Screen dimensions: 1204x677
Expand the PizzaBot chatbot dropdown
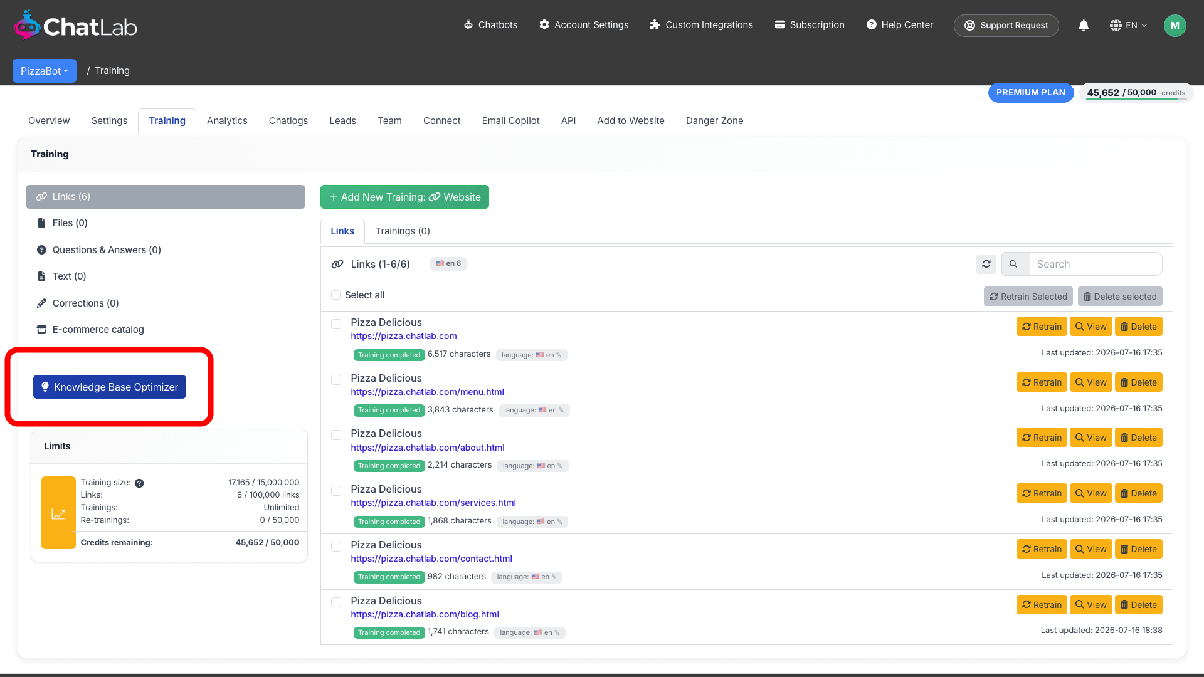tap(45, 71)
